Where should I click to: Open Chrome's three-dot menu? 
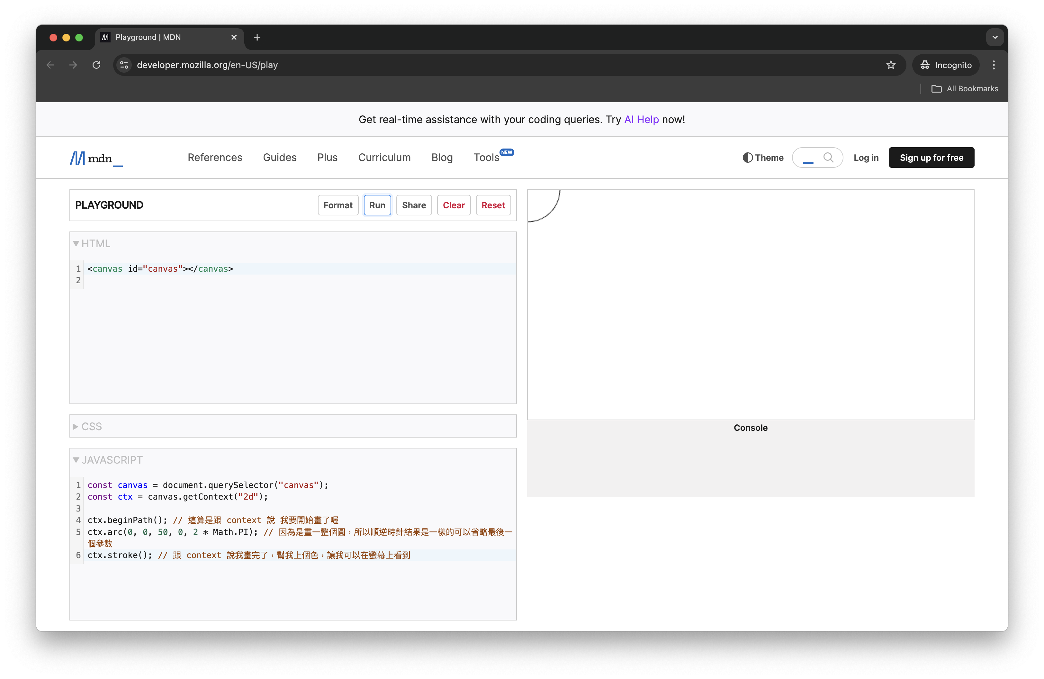click(994, 65)
